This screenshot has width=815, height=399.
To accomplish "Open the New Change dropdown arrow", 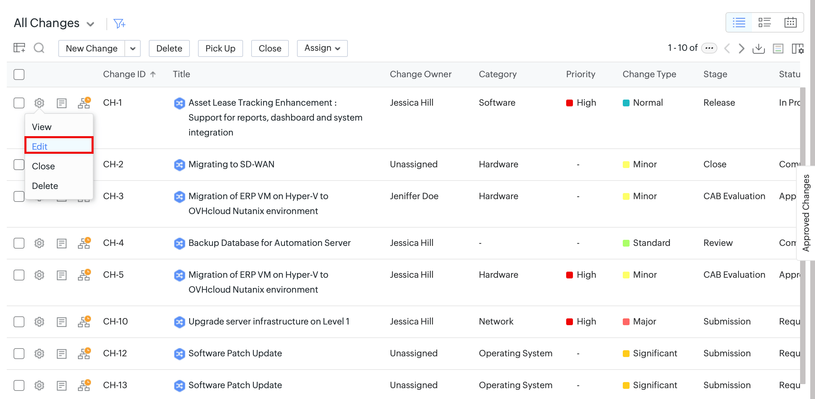I will [x=133, y=48].
